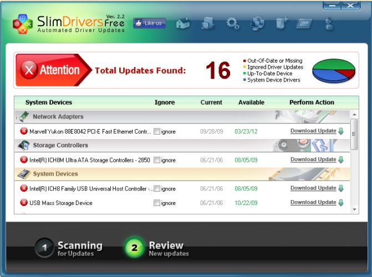Screen dimensions: 372x277
Task: Click the Intel(R) ICH8M Ultra ATA device name
Action: pyautogui.click(x=90, y=160)
